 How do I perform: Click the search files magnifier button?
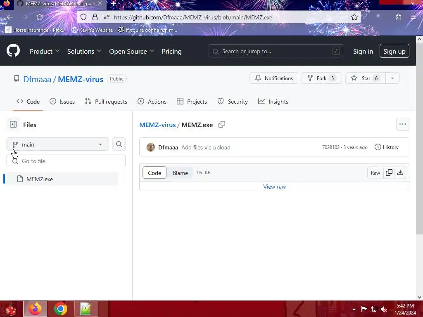coord(119,144)
